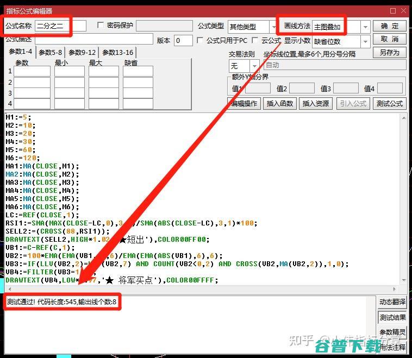Switch to the 参数9-12 tab

click(x=82, y=53)
